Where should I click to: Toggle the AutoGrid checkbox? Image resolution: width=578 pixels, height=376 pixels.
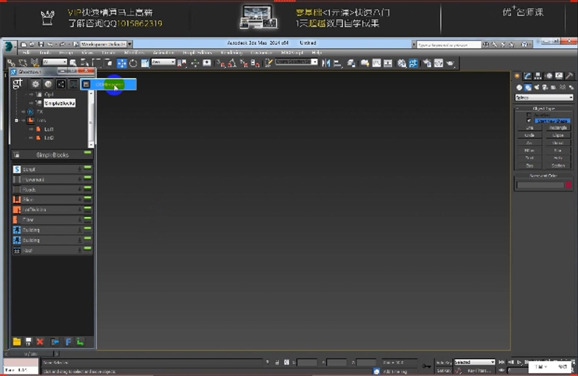click(x=529, y=115)
